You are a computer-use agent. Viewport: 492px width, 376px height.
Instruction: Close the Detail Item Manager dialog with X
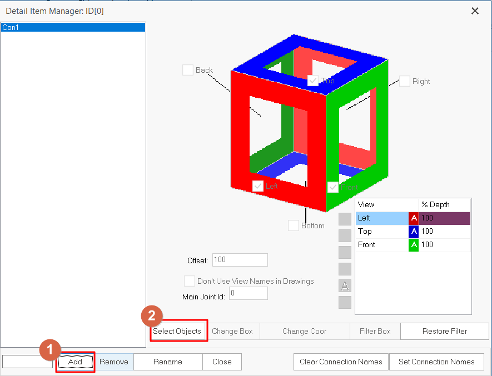coord(475,11)
